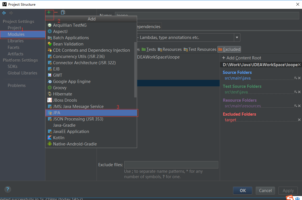The width and height of the screenshot is (302, 200).
Task: Open the help question mark icon
Action: point(8,189)
